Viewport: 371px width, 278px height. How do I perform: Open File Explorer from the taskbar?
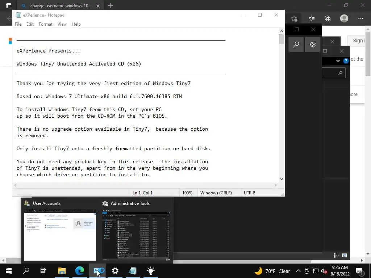[62, 271]
